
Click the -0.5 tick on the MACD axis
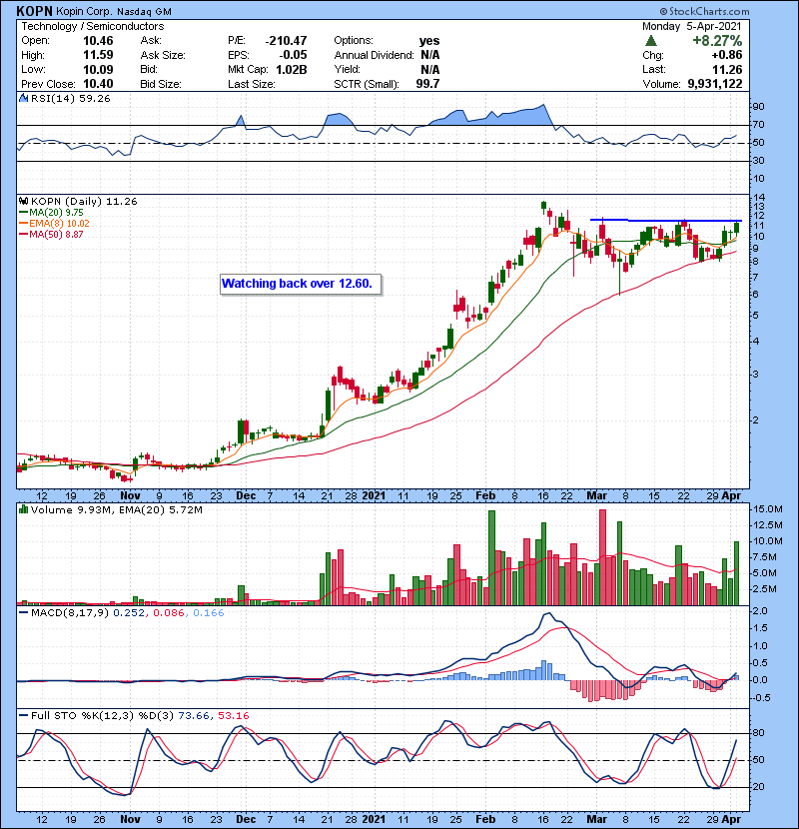(x=760, y=698)
